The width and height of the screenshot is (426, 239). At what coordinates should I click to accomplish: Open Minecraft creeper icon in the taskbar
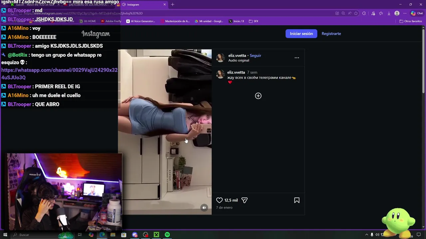(156, 235)
